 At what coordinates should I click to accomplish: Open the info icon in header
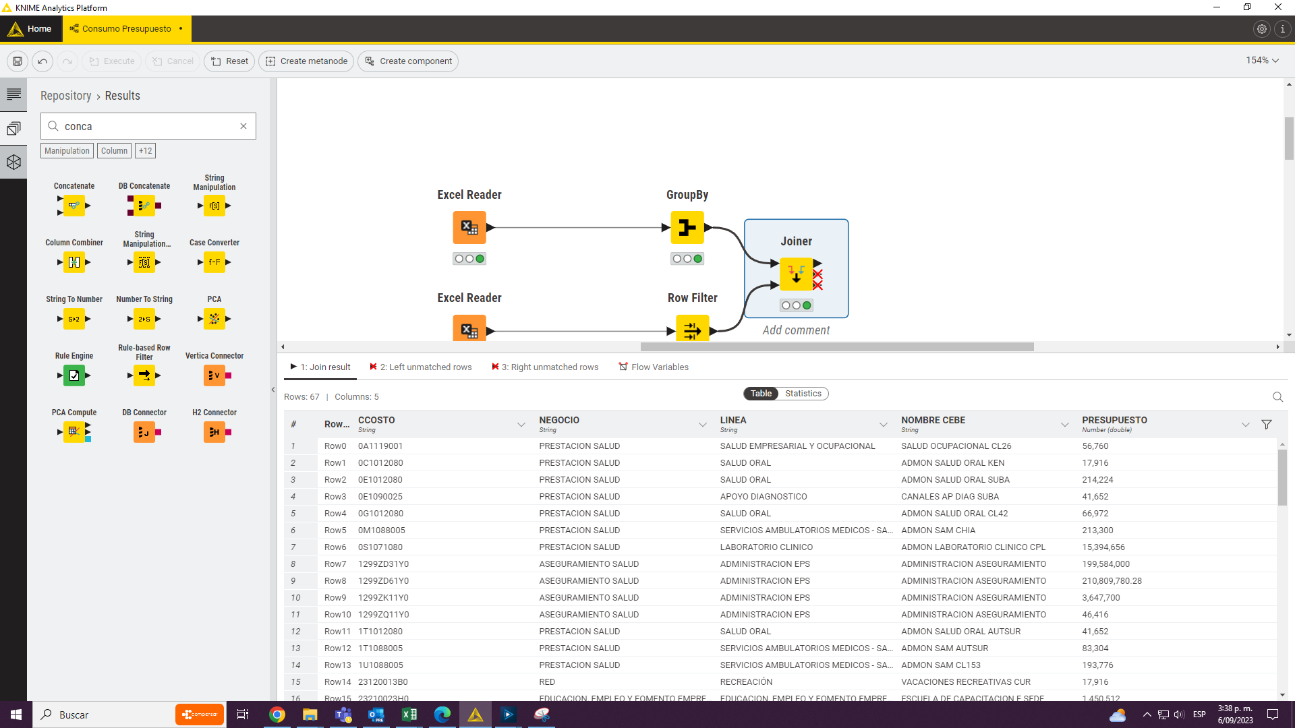tap(1283, 29)
